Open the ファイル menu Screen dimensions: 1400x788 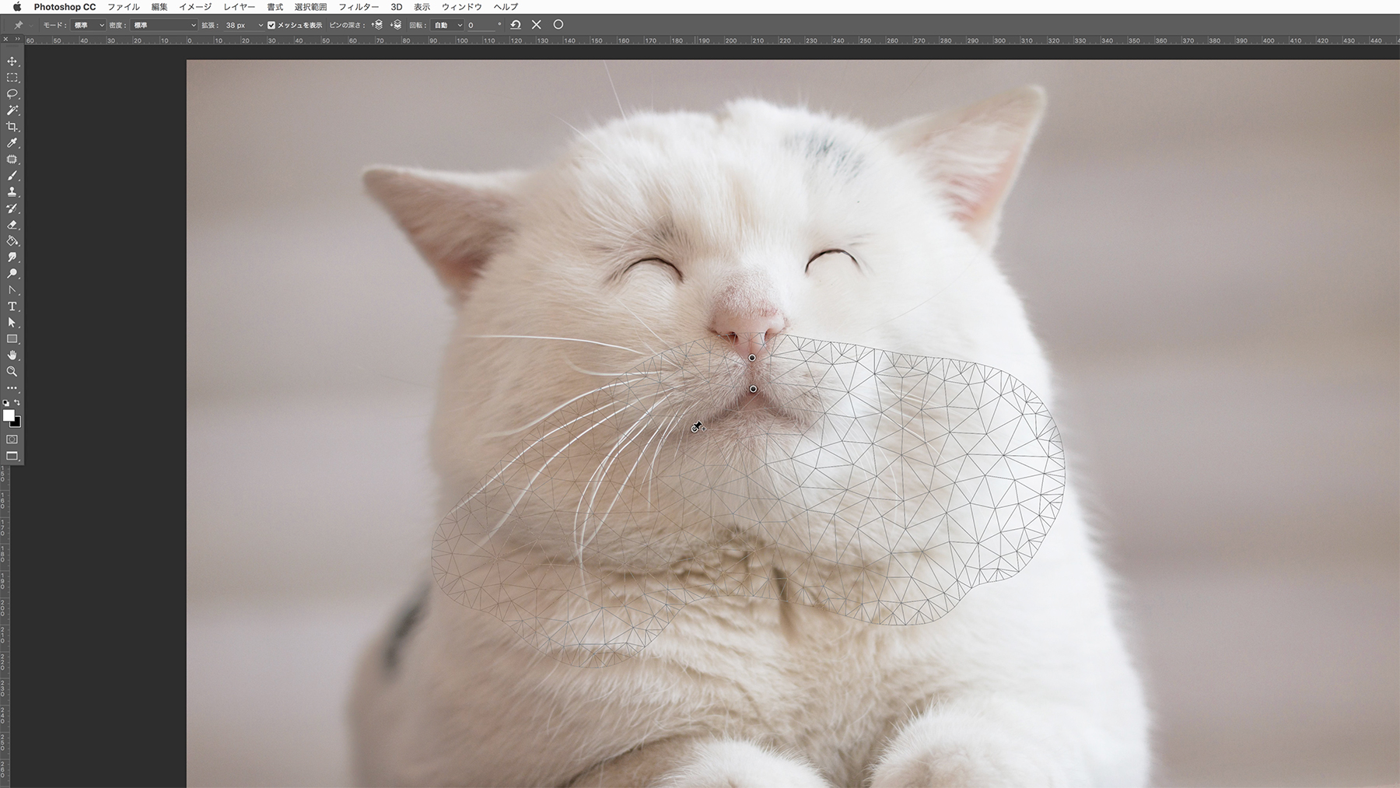(124, 7)
